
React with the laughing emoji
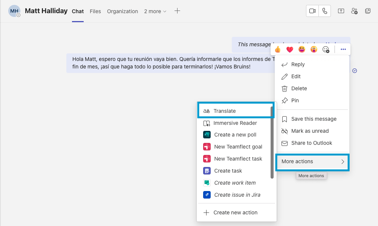[302, 49]
